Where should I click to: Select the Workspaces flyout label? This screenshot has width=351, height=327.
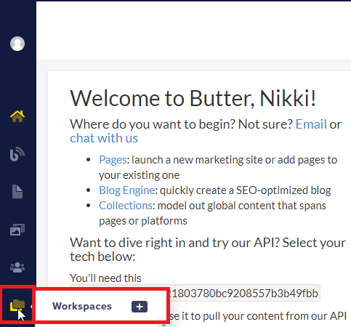82,307
